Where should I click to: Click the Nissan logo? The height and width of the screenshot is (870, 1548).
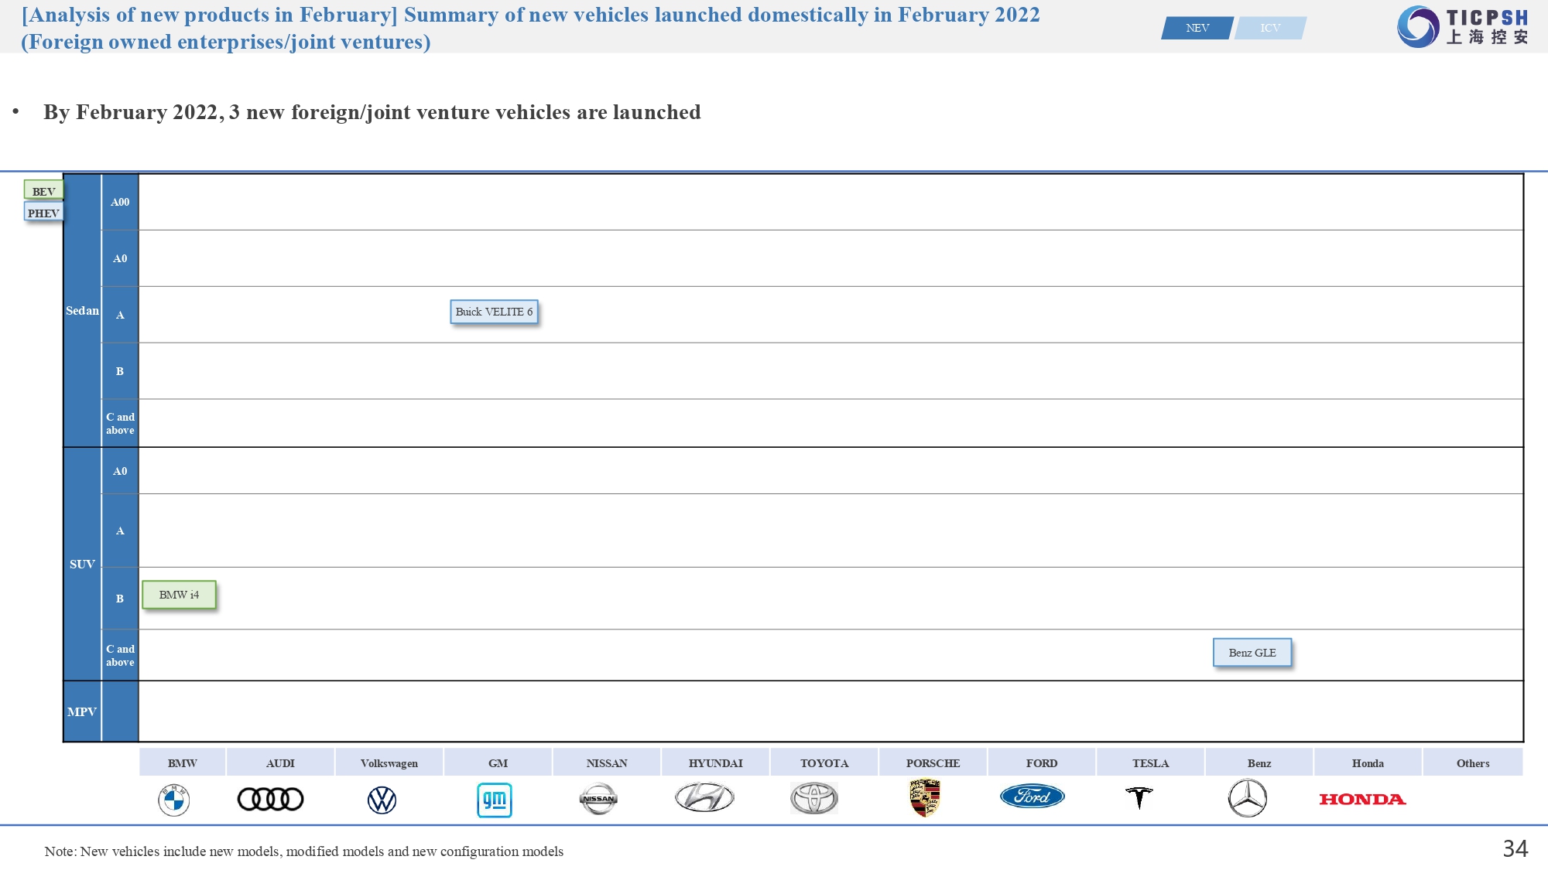click(598, 799)
